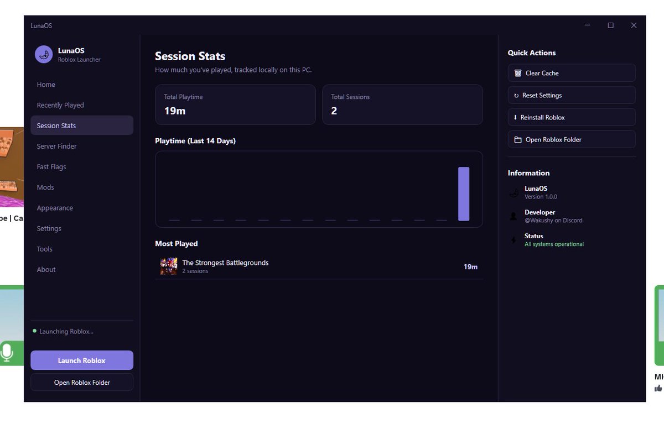Click the download arrow icon on Reinstall Roblox
Image resolution: width=664 pixels, height=429 pixels.
tap(515, 117)
